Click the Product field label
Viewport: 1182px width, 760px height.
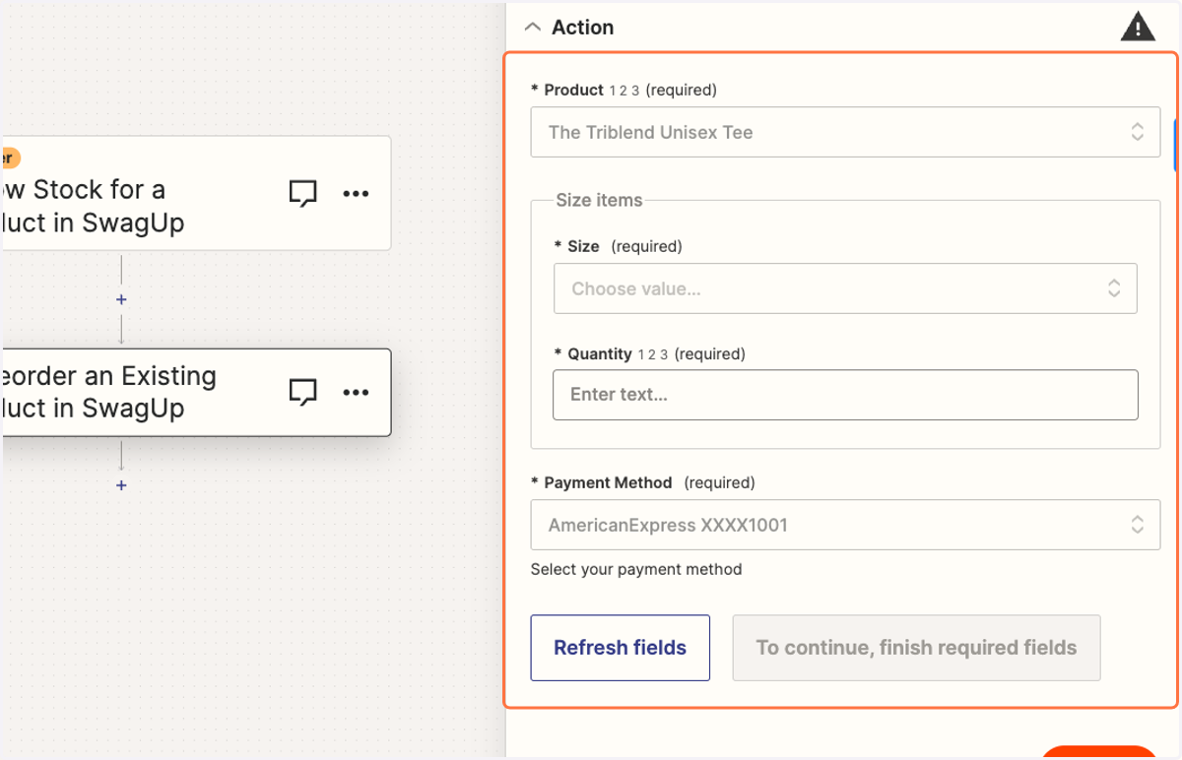pos(574,90)
